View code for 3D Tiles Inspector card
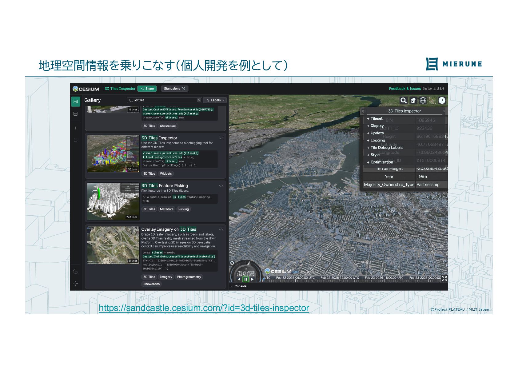 point(221,138)
